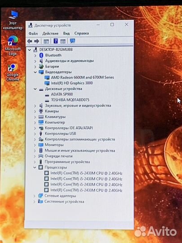Expand the Bluetooth category
The width and height of the screenshot is (182, 243).
35,55
